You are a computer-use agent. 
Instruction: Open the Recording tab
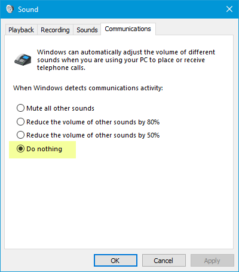(55, 30)
